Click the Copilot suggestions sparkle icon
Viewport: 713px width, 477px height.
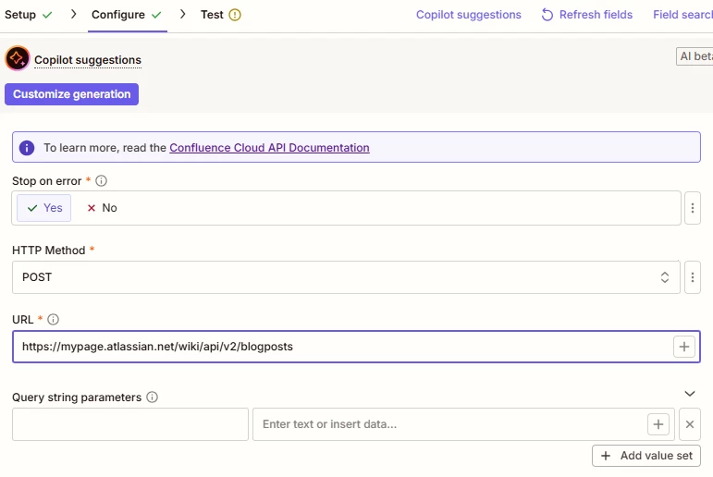[18, 58]
